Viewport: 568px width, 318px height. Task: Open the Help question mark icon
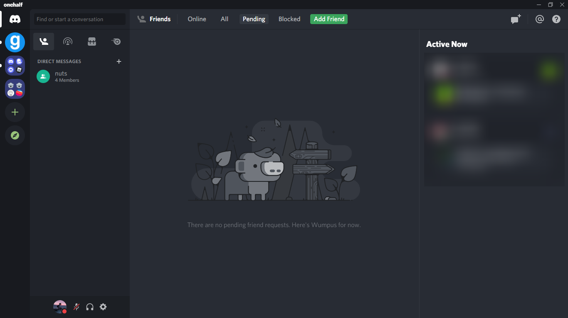[x=556, y=19]
